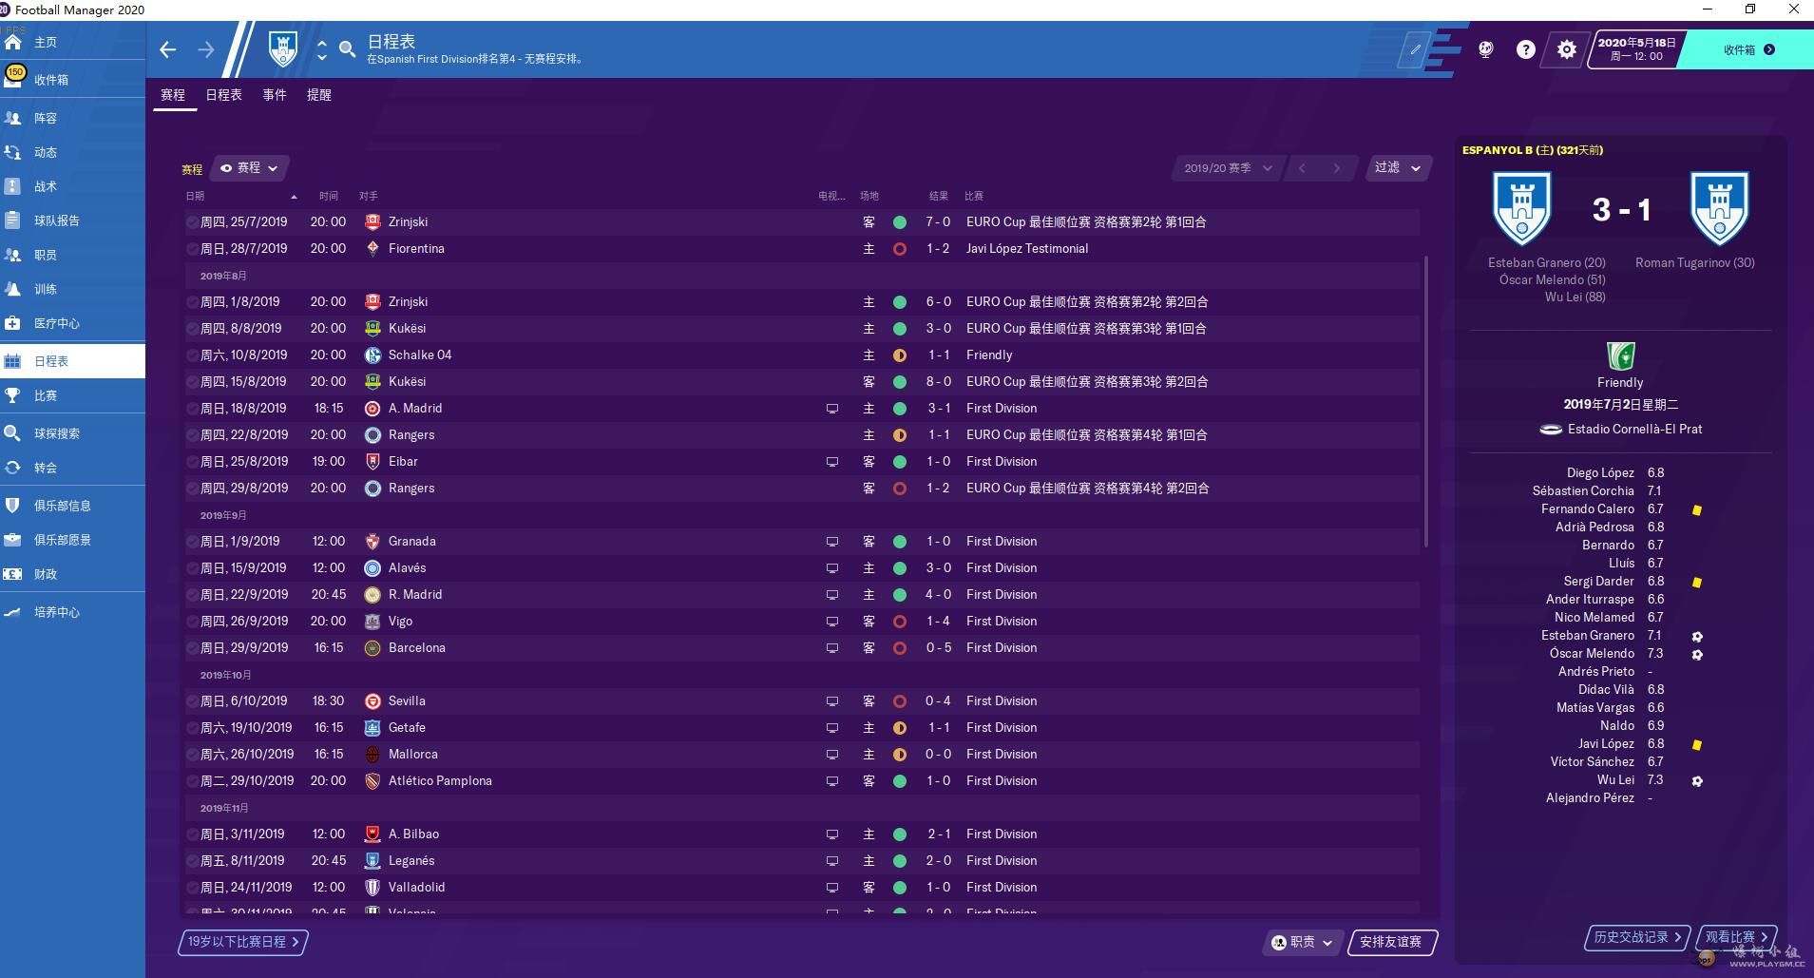
Task: Click 观看比赛 watch match button
Action: point(1736,937)
